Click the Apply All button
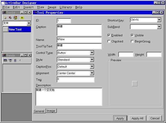 pyautogui.click(x=137, y=118)
